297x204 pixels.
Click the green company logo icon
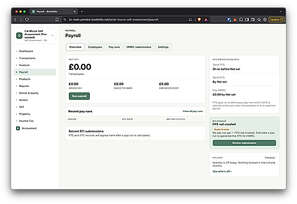pos(19,35)
